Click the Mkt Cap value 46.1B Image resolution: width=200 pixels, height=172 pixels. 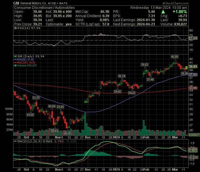[105, 12]
